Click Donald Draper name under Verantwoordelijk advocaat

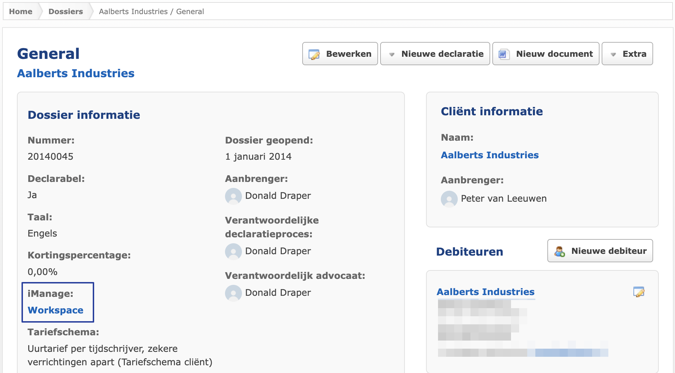278,293
